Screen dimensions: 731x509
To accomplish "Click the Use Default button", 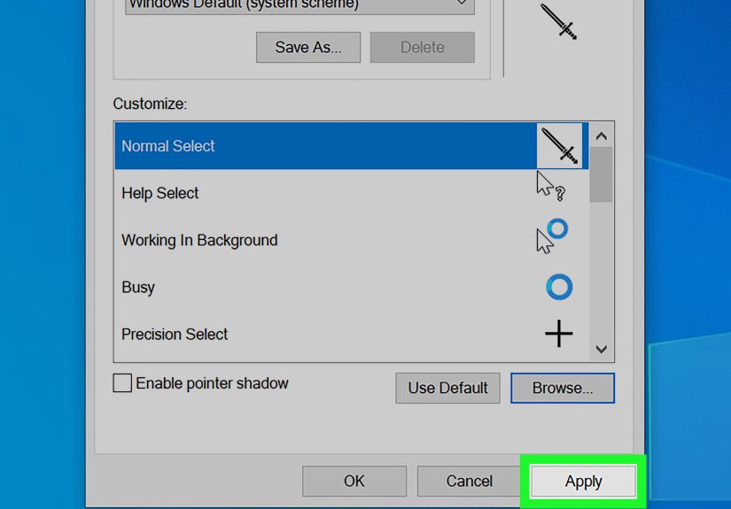I will coord(447,388).
